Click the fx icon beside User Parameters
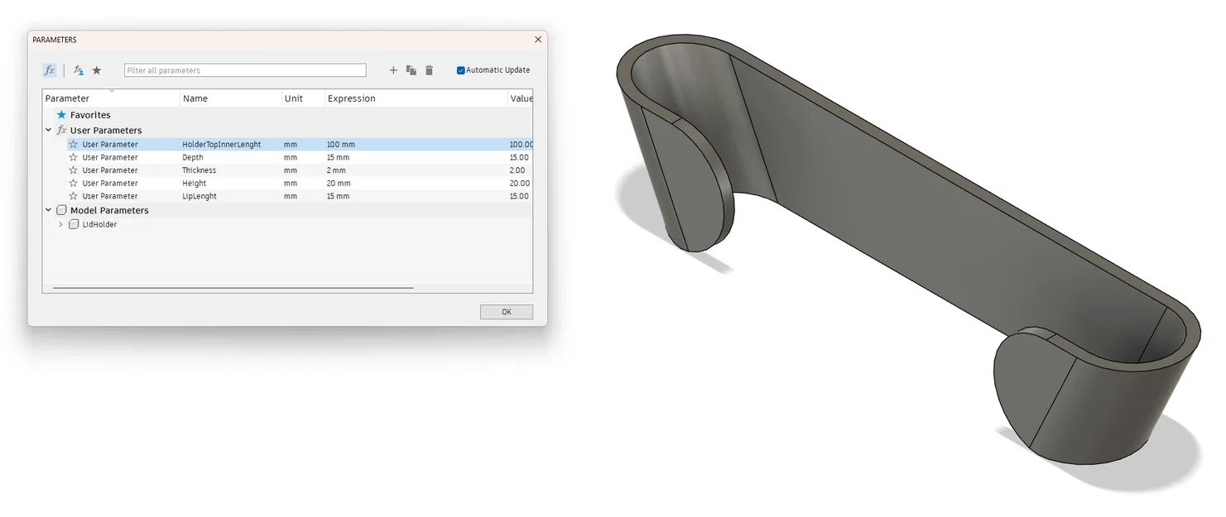 (x=62, y=130)
